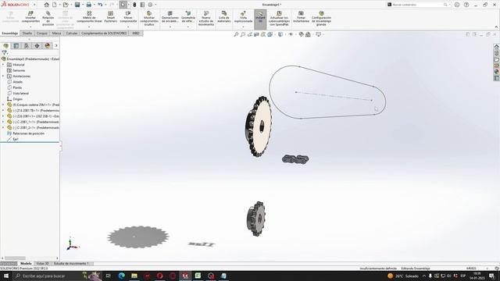Image resolution: width=500 pixels, height=281 pixels.
Task: Open the Help question-mark icon
Action: coord(466,5)
